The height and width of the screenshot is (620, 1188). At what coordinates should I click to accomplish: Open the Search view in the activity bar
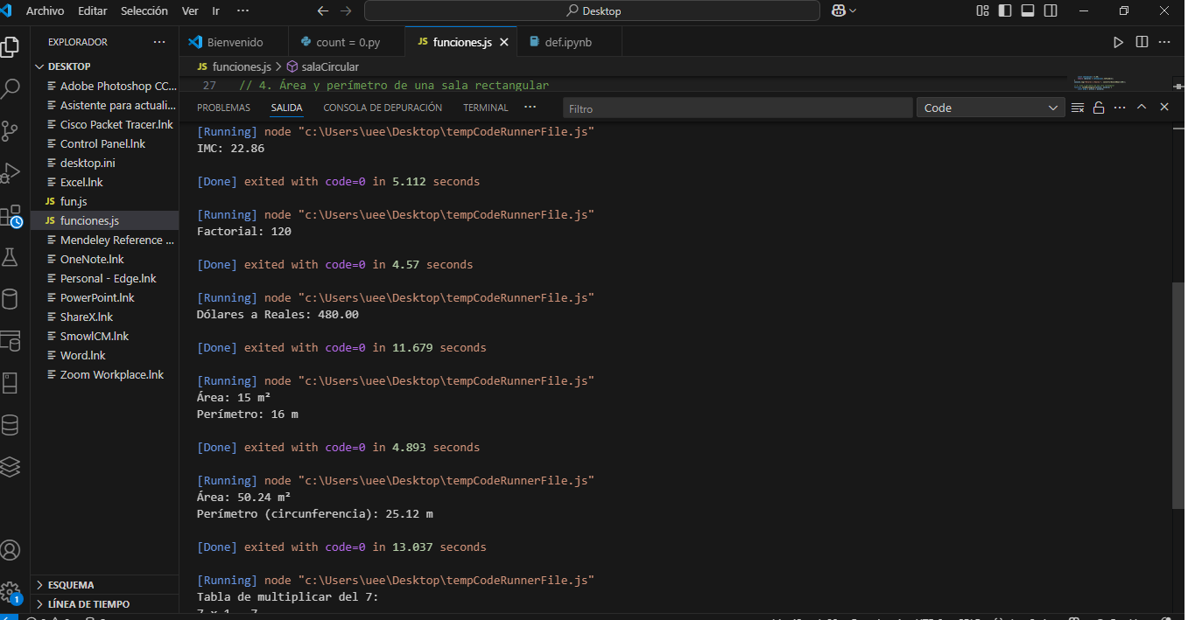[10, 89]
